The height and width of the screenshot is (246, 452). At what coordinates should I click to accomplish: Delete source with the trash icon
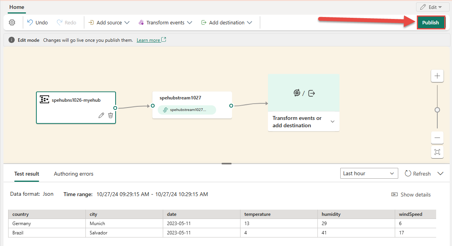point(111,115)
